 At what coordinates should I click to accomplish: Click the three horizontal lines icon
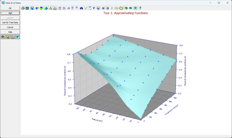pyautogui.click(x=72, y=8)
